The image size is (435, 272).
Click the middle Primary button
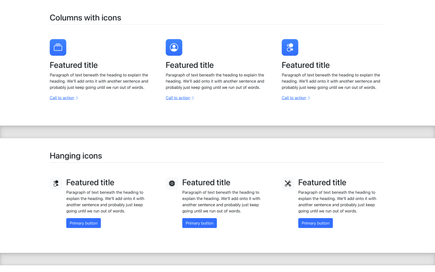click(x=199, y=223)
